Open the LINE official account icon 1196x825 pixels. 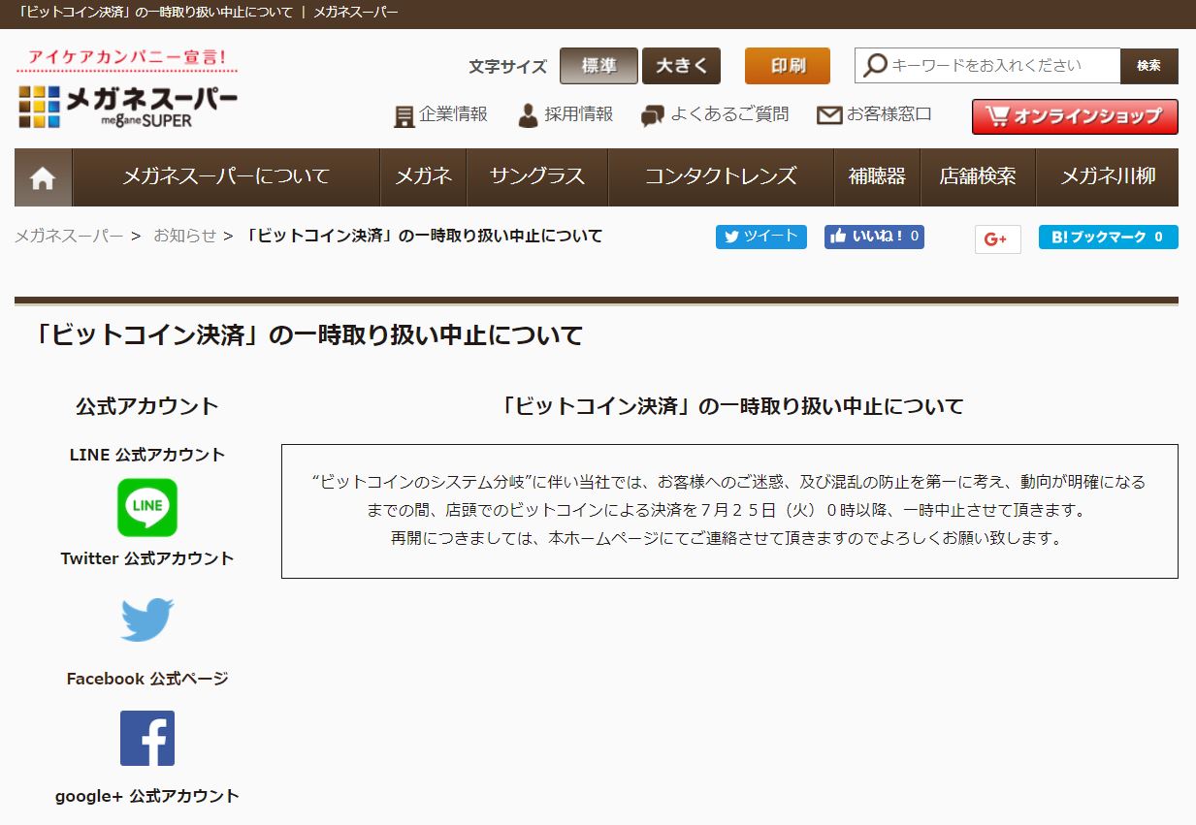[146, 507]
